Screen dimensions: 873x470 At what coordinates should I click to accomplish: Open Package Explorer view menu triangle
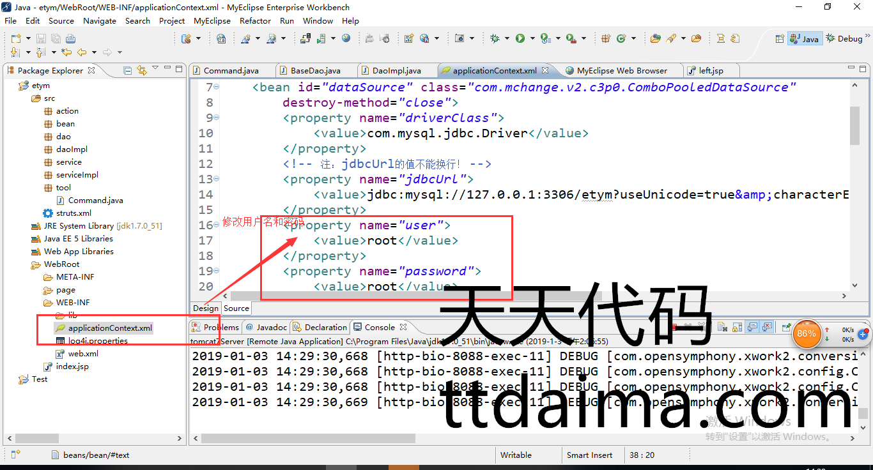pos(157,71)
